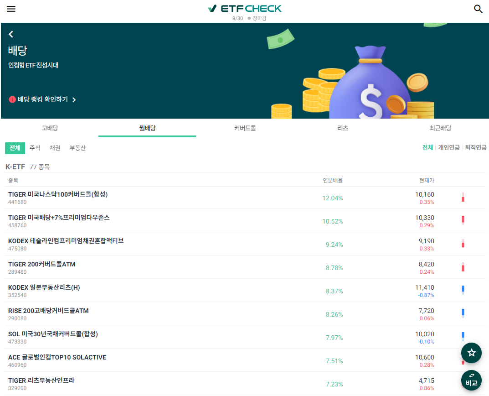Click candlestick icon in 473330 row
Screen dimensions: 489x396
click(x=463, y=336)
